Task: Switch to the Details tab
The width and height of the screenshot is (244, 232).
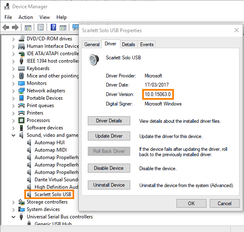Action: click(129, 45)
